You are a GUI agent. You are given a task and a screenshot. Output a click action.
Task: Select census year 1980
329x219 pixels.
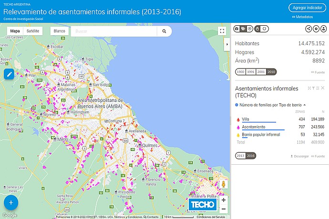click(240, 72)
